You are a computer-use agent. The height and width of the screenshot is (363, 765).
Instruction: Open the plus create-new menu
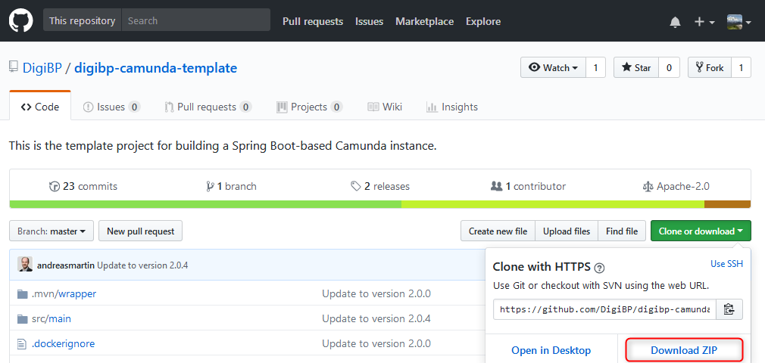[704, 22]
